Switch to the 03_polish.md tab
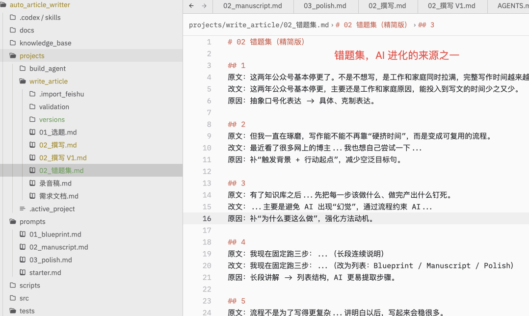 click(325, 6)
